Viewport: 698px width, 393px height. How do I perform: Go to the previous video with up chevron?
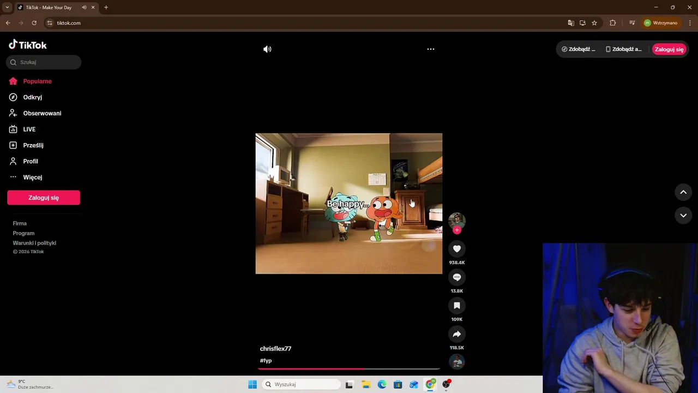[x=683, y=192]
